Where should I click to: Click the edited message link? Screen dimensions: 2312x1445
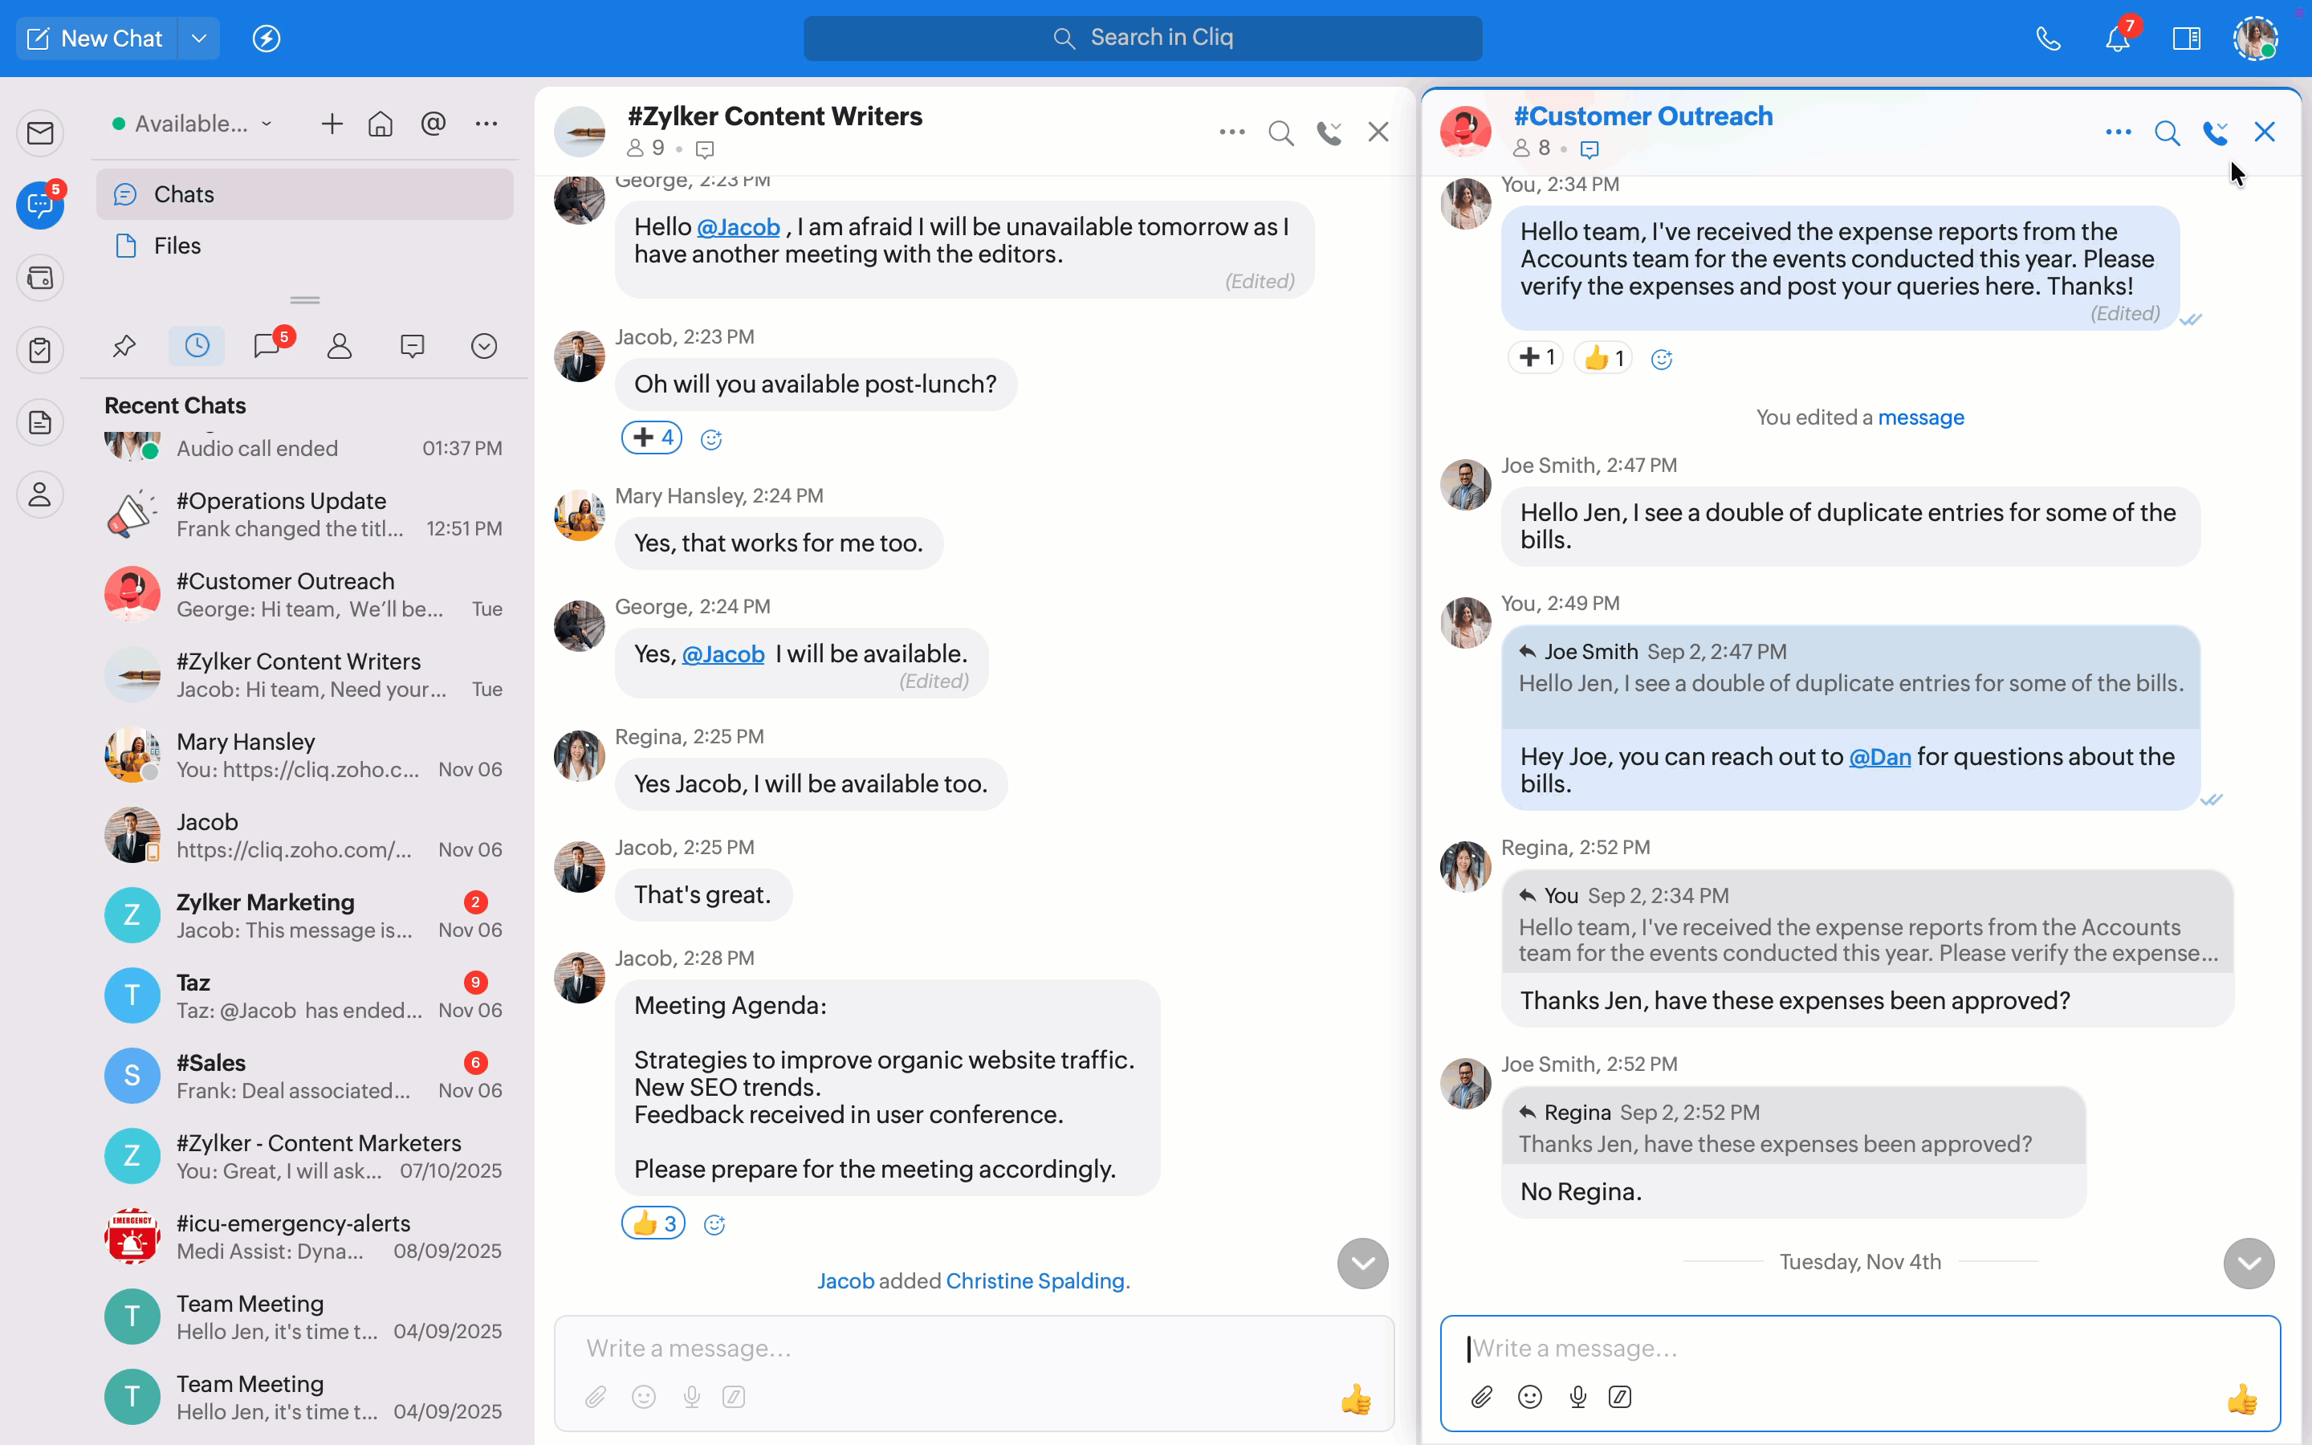(x=1920, y=417)
